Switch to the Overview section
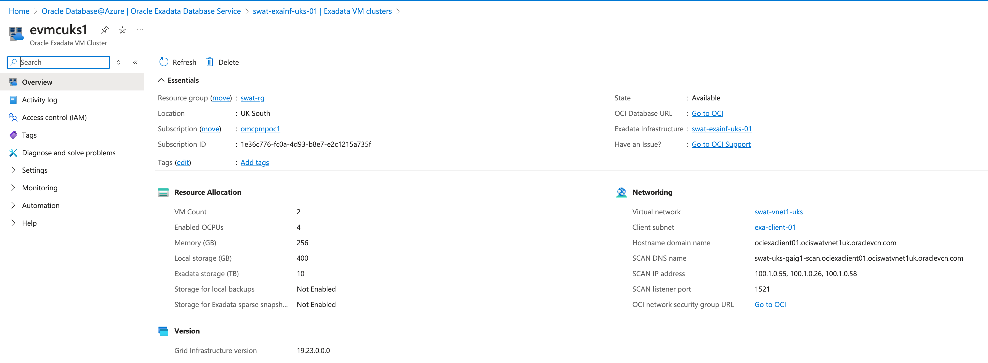Screen dimensions: 988x363 (x=37, y=82)
